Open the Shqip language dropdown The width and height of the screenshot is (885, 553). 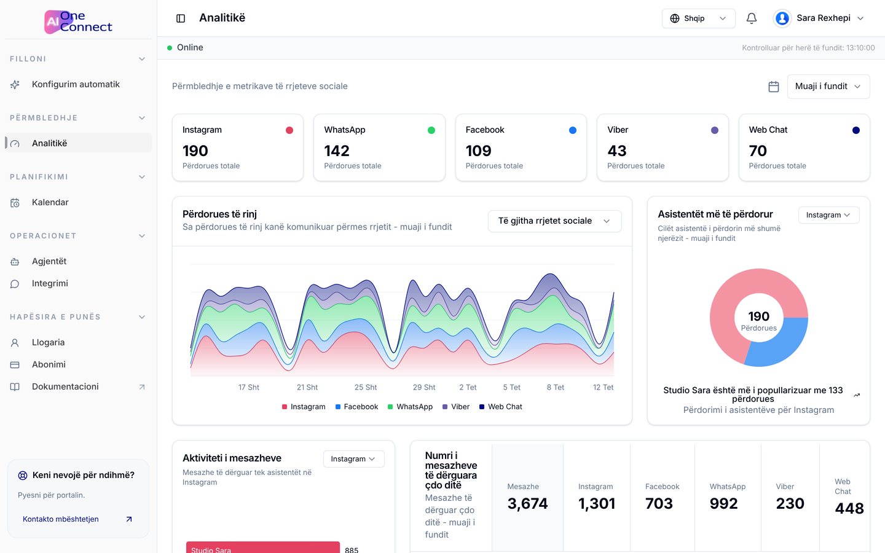tap(698, 18)
